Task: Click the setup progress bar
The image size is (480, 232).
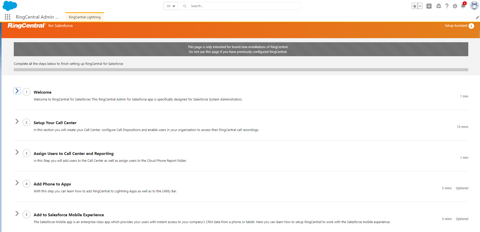Action: click(241, 70)
